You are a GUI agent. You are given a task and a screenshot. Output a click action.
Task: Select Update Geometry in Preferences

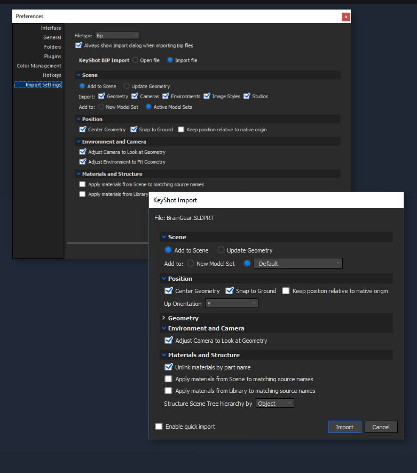(x=127, y=86)
